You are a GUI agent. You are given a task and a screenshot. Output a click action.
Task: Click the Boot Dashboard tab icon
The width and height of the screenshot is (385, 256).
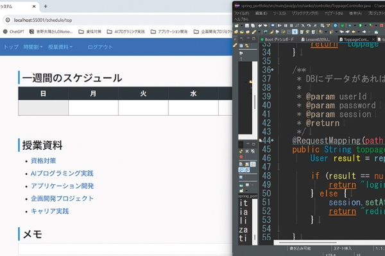pos(263,39)
